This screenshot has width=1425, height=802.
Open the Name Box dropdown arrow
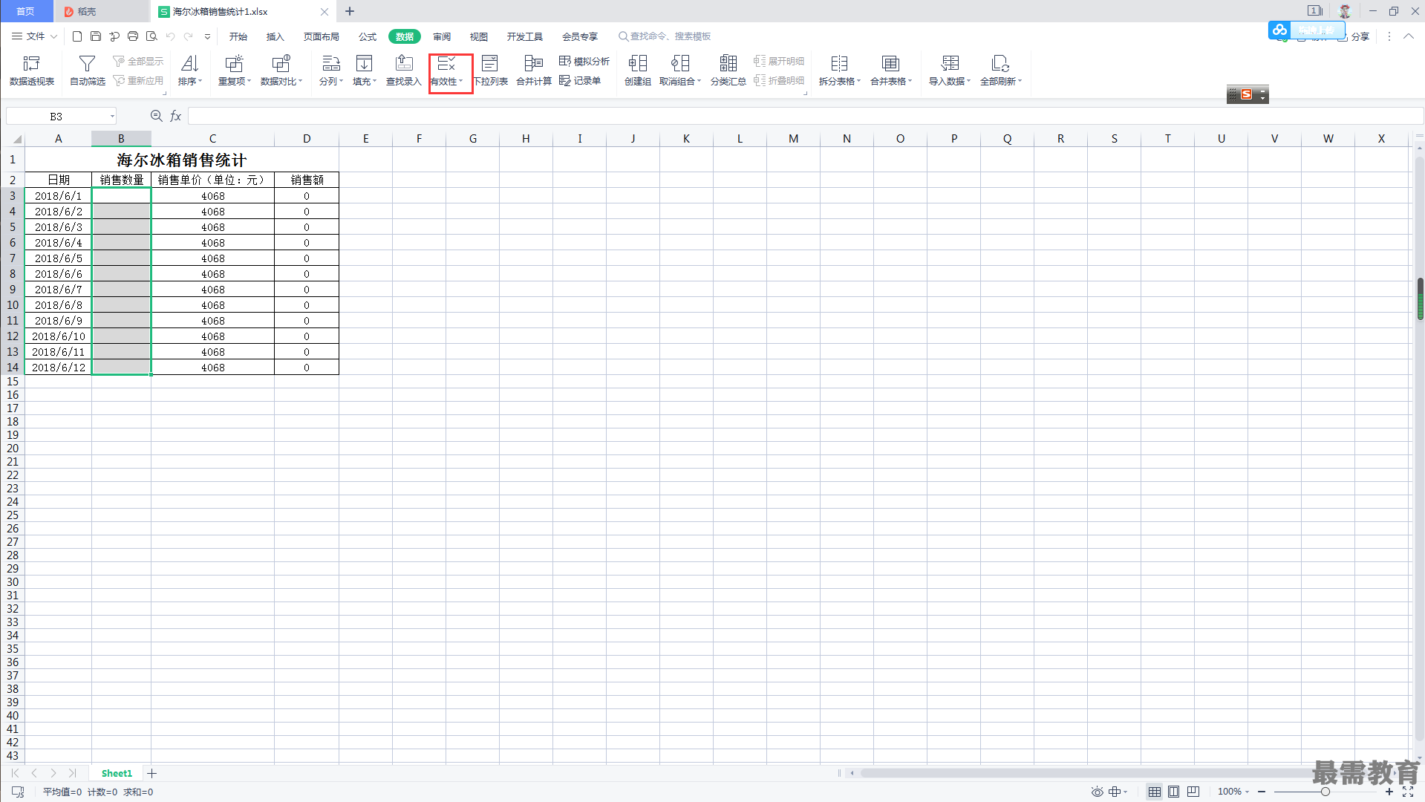(x=112, y=116)
